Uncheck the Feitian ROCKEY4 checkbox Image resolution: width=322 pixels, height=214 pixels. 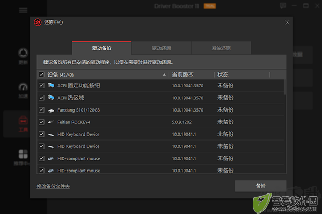point(41,122)
